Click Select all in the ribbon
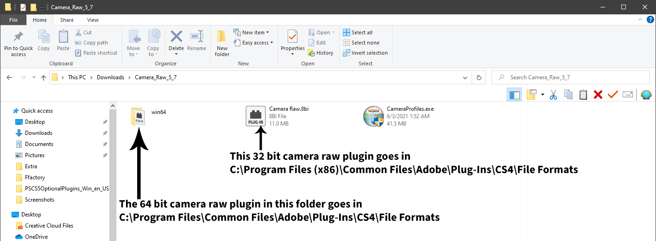Viewport: 656px width, 241px height. [x=358, y=32]
